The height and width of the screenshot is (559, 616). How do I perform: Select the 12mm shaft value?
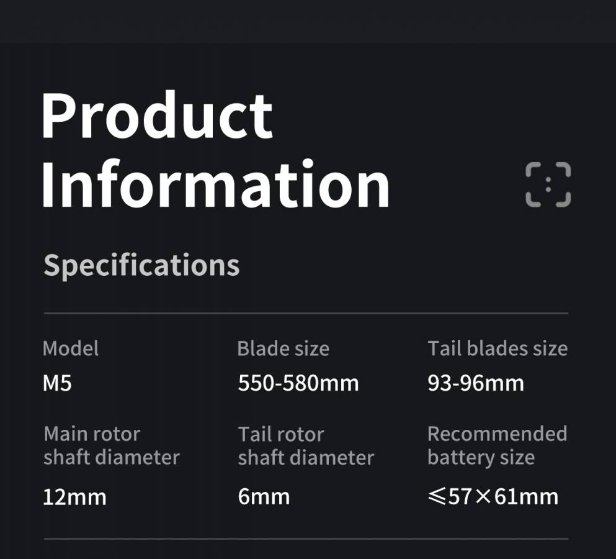point(74,497)
